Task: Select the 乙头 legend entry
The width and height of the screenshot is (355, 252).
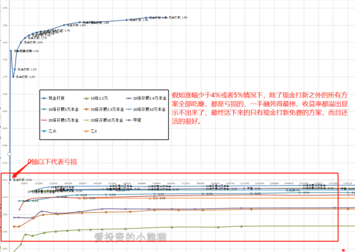Action: click(49, 131)
